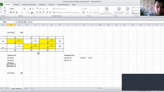Click the fill color bucket icon
Image resolution: width=164 pixels, height=92 pixels.
click(x=28, y=13)
